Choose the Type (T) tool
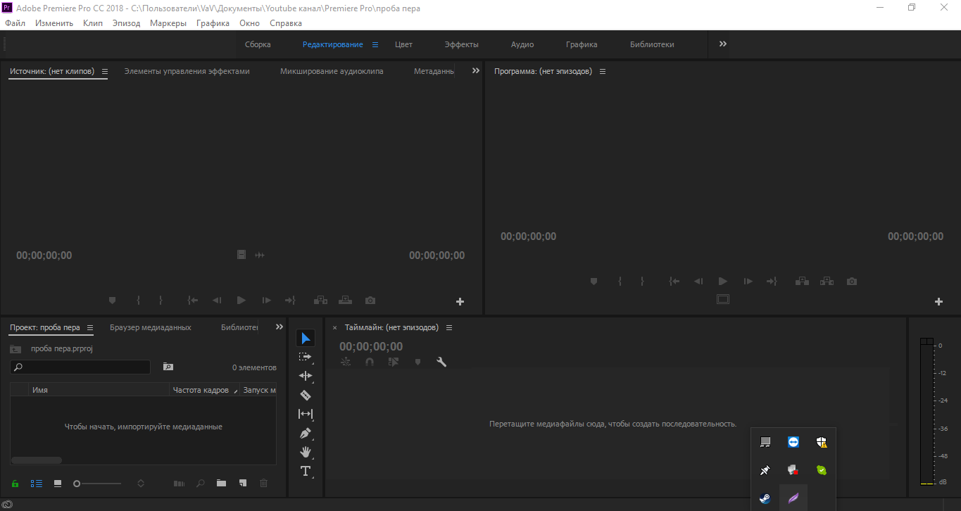Viewport: 961px width, 511px height. [x=306, y=471]
